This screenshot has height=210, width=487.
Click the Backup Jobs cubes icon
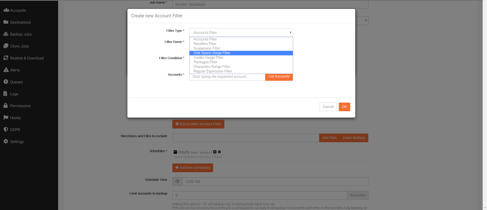[6, 34]
